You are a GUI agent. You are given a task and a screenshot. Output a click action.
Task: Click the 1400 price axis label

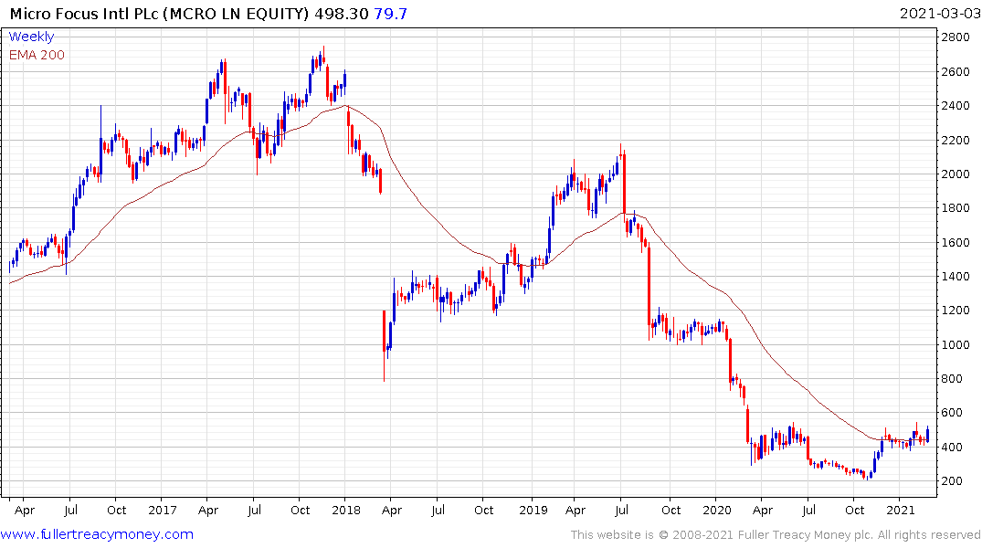coord(956,276)
